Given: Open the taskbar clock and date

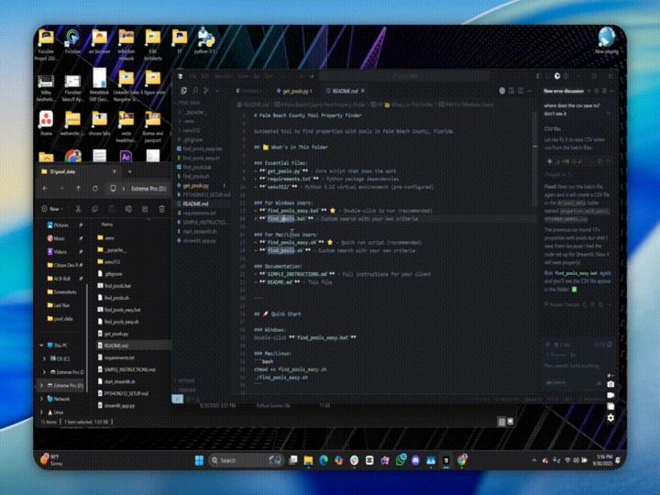Looking at the screenshot, I should click(604, 460).
